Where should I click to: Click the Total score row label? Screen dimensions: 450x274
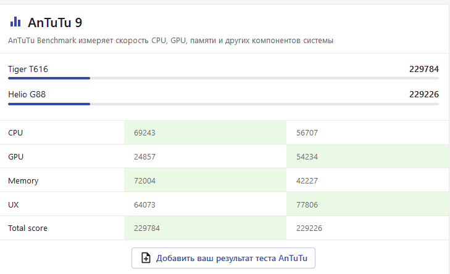click(x=28, y=228)
